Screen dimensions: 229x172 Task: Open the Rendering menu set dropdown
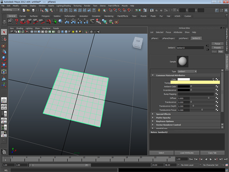pyautogui.click(x=11, y=10)
